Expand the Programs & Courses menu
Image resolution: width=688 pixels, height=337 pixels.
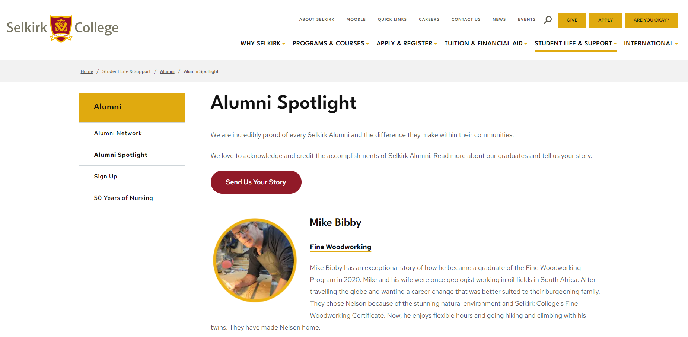[330, 43]
